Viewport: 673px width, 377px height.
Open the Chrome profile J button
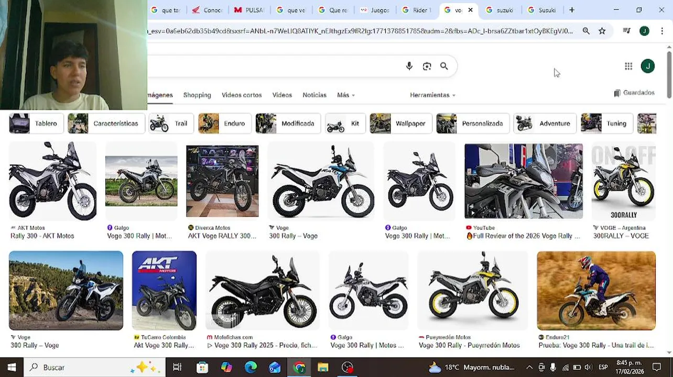tap(644, 31)
